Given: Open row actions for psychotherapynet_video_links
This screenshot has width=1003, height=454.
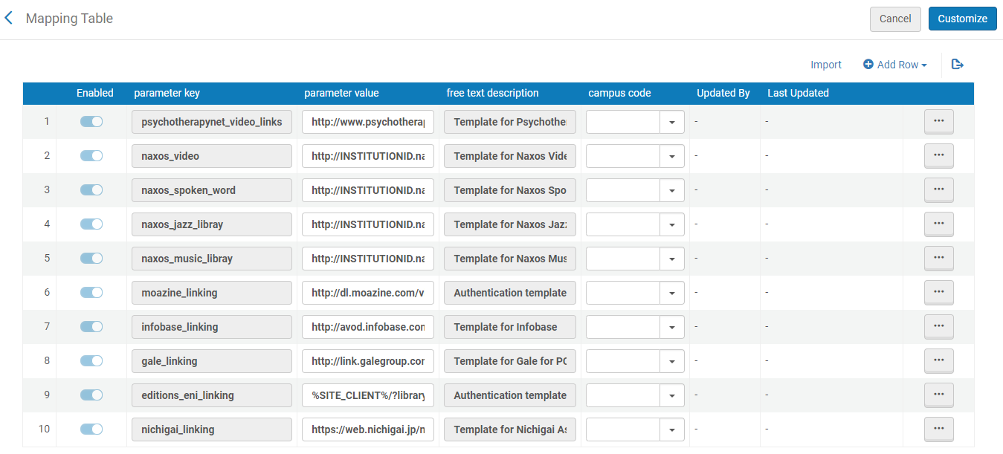Looking at the screenshot, I should 938,122.
